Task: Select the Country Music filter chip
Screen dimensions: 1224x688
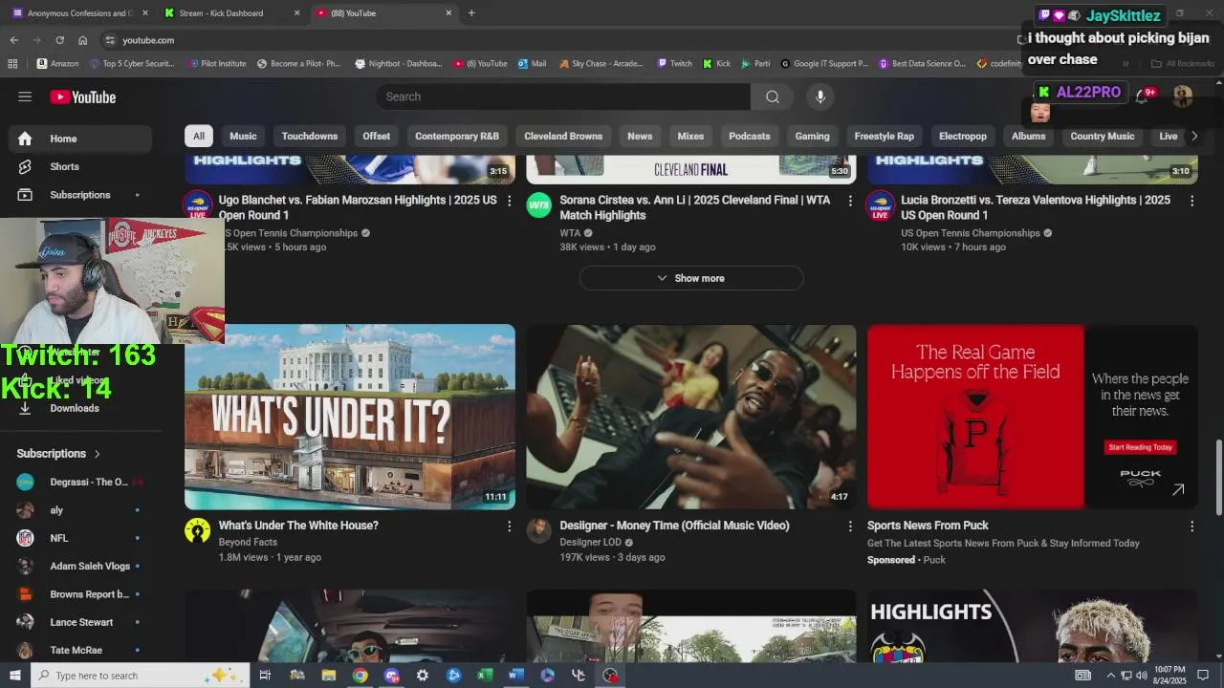Action: coord(1103,136)
